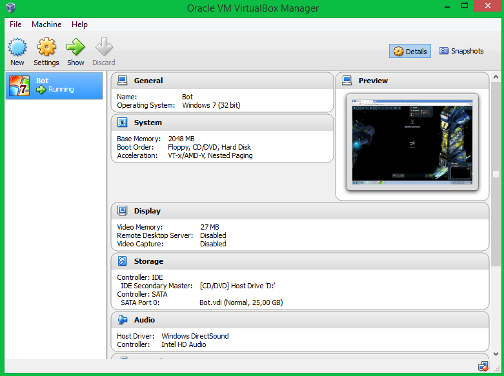Click the Storage section disk icon
The height and width of the screenshot is (376, 504).
point(122,261)
